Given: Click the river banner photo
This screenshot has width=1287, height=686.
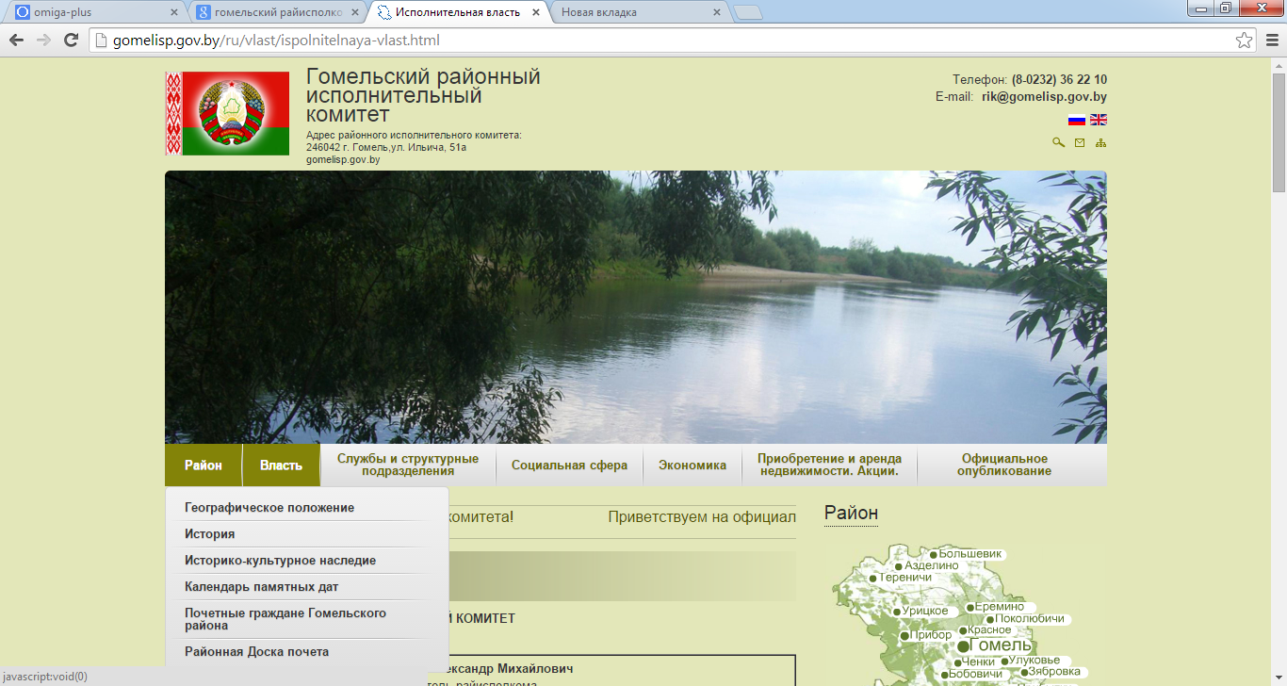Looking at the screenshot, I should pos(636,307).
